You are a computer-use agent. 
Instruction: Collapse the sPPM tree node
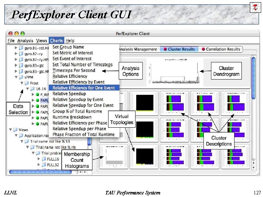16,77
